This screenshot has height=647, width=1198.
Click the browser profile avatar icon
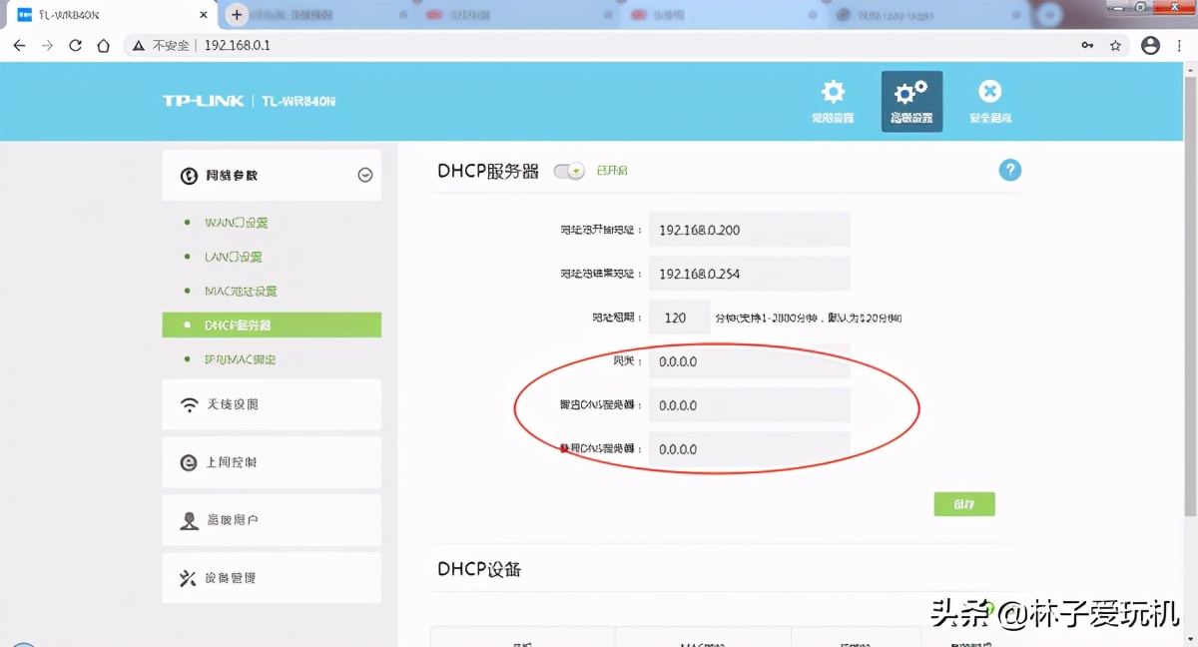coord(1150,45)
